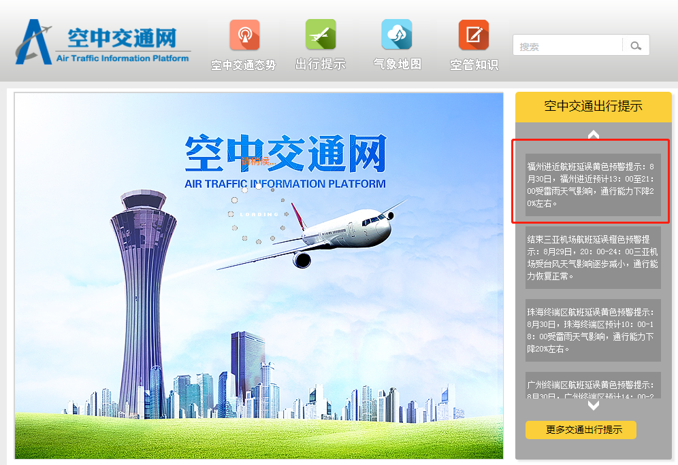Click the 出行提示 airplane icon
The width and height of the screenshot is (678, 465).
coord(321,35)
